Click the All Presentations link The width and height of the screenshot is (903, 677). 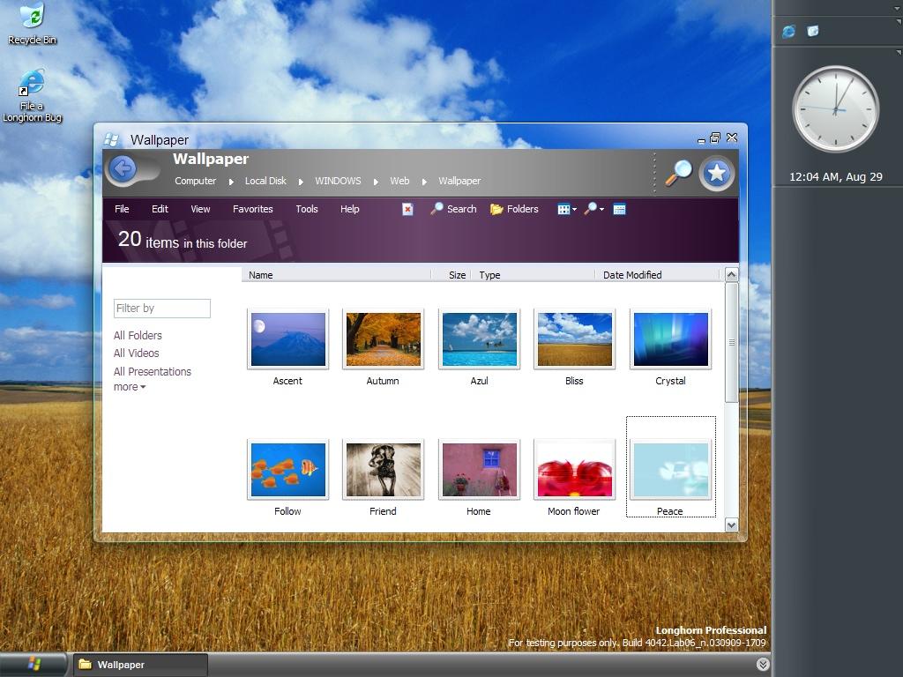tap(152, 371)
